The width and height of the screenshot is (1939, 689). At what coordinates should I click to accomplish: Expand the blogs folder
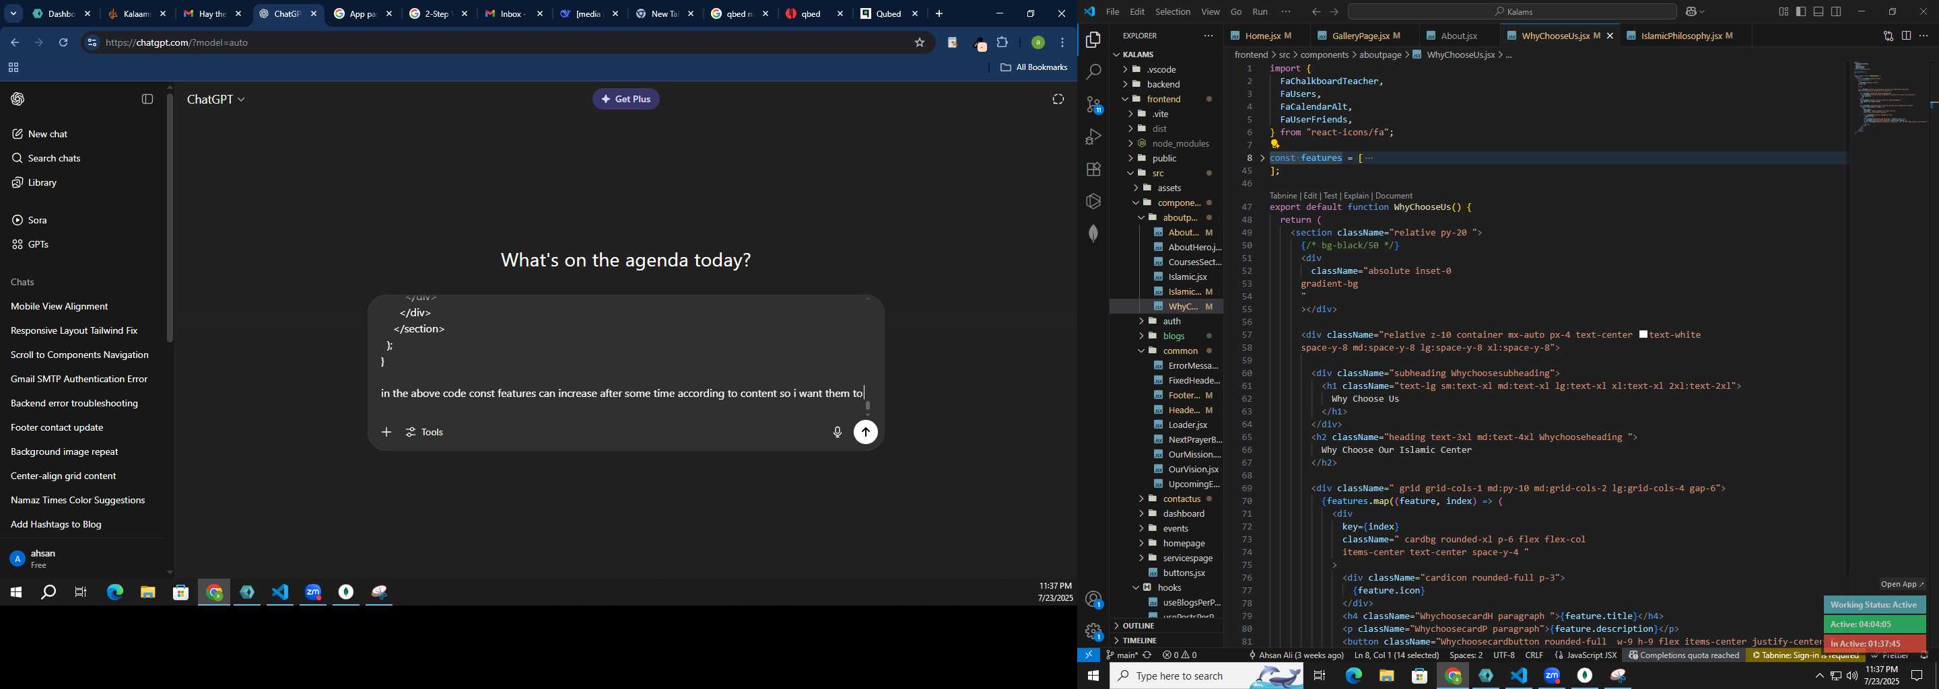tap(1167, 336)
